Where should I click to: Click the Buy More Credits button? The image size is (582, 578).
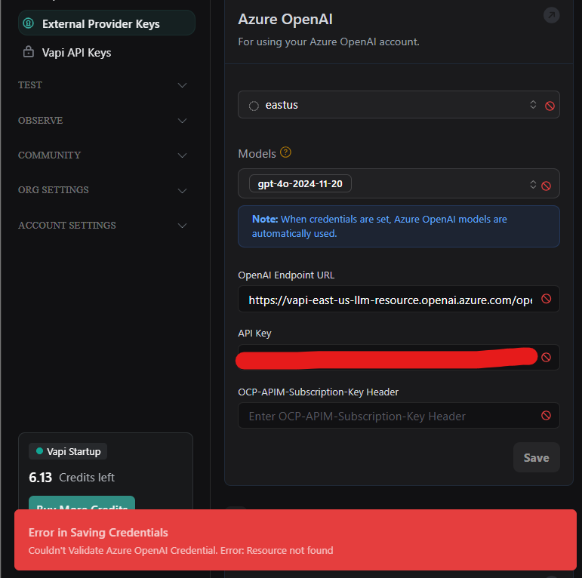point(82,503)
